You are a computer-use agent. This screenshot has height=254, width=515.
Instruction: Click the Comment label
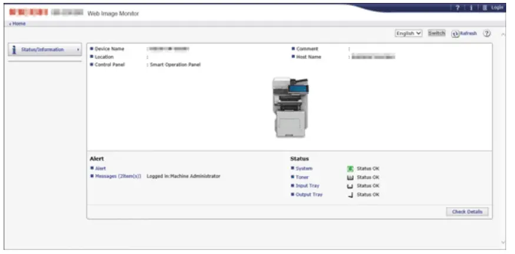tap(307, 49)
